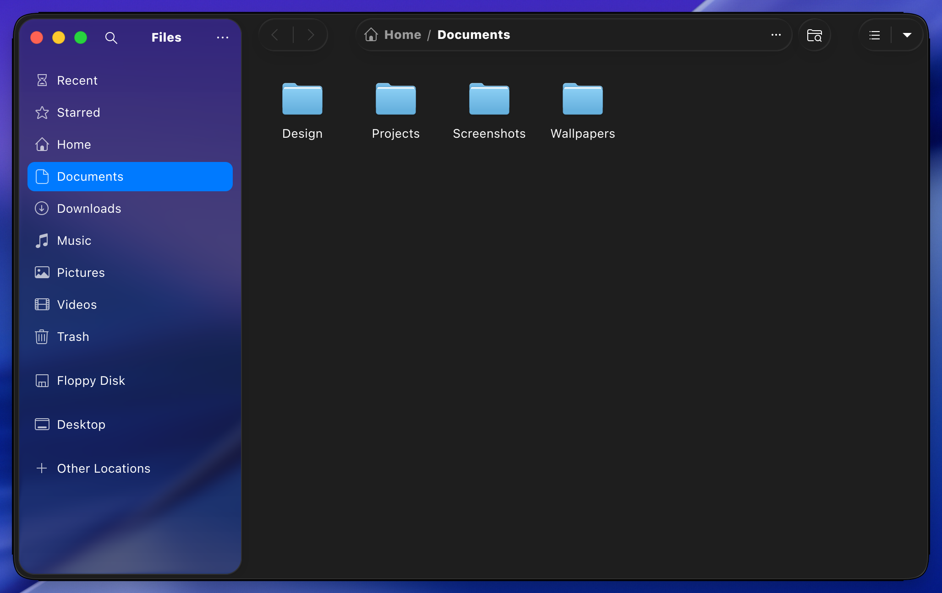Click the Screenshots folder name label
Viewport: 942px width, 593px height.
click(x=489, y=134)
